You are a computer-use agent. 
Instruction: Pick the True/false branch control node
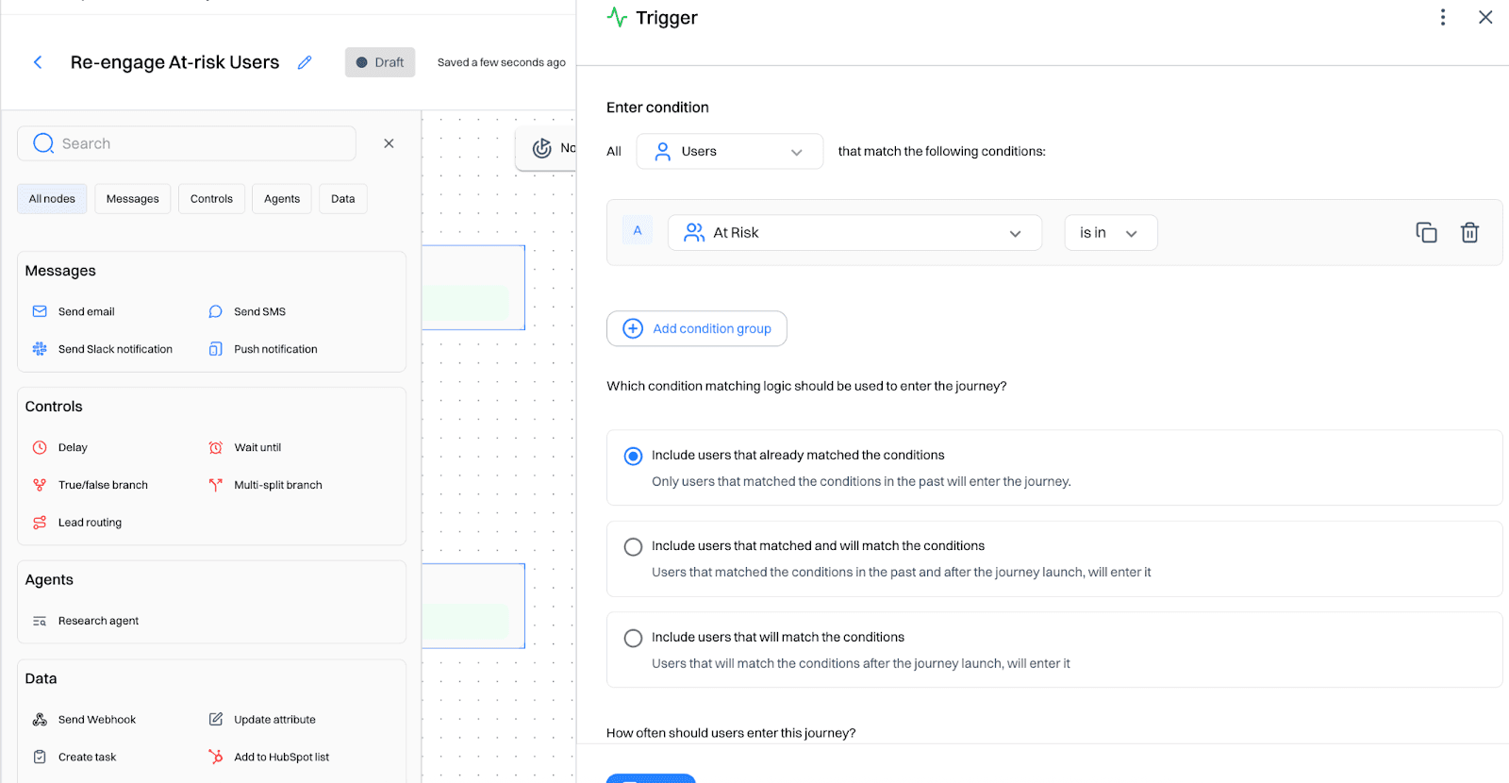point(102,485)
